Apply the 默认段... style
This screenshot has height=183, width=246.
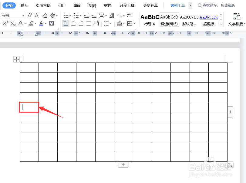click(189, 20)
